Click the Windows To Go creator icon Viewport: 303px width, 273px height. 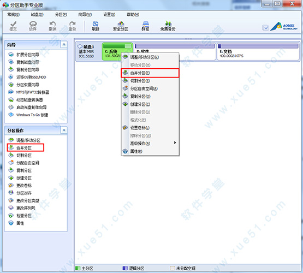pos(11,115)
